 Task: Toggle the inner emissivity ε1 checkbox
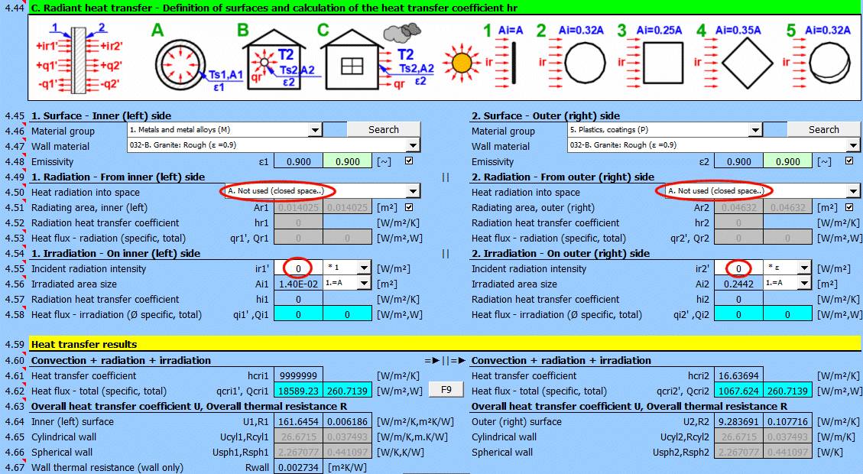pyautogui.click(x=409, y=161)
